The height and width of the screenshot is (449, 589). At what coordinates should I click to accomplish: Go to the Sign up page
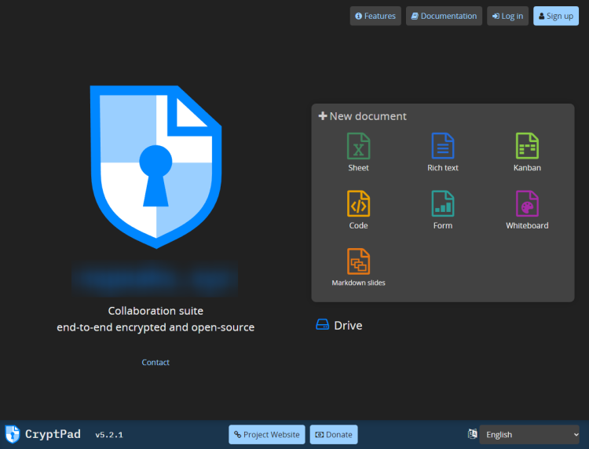point(555,16)
